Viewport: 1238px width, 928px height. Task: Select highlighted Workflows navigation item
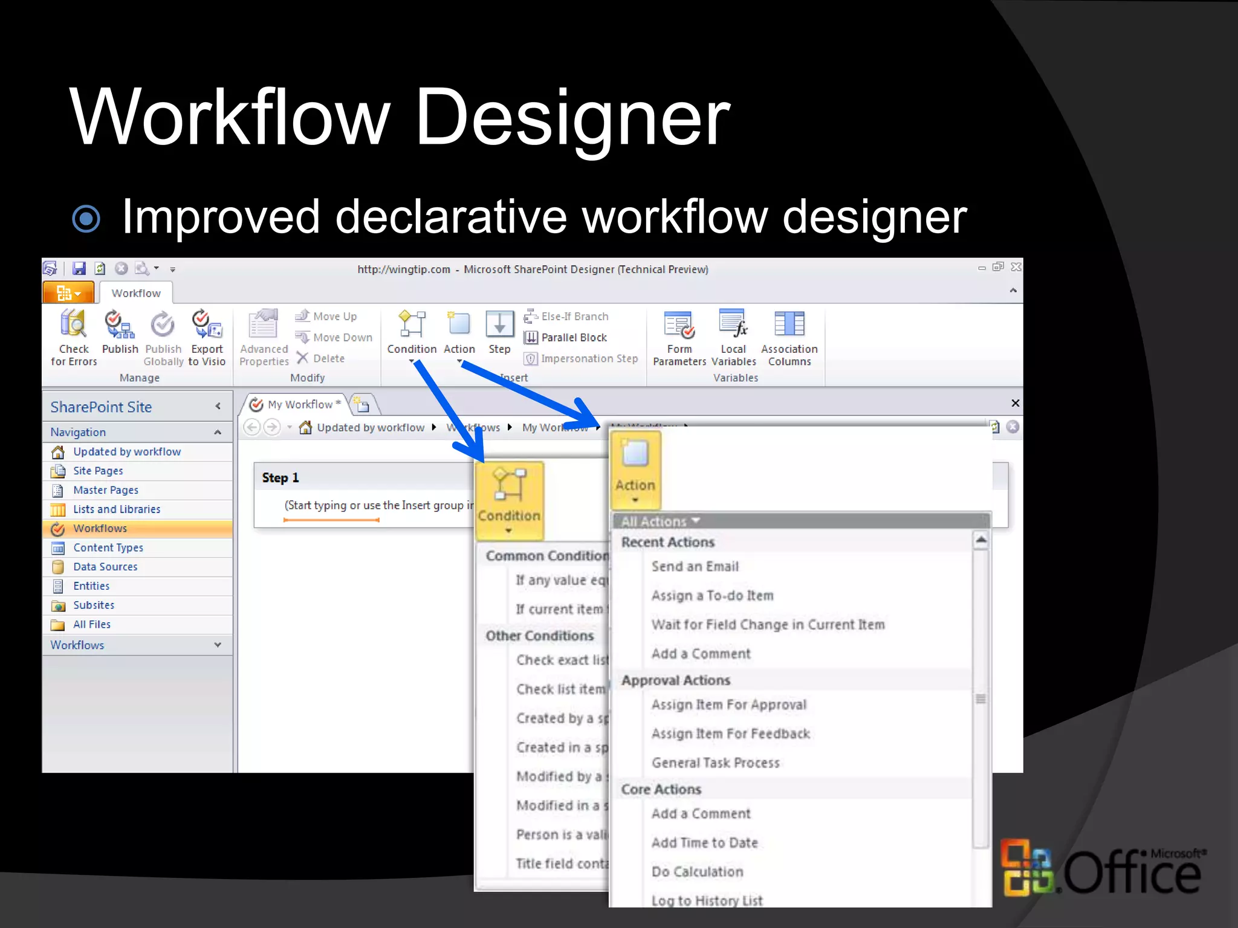[137, 529]
